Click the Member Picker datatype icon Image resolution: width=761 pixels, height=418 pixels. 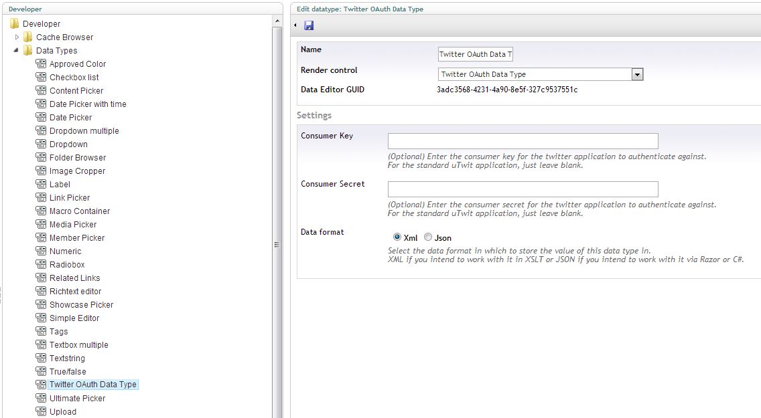tap(42, 237)
